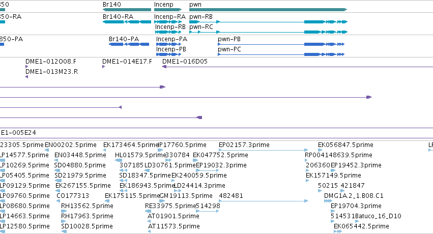
Task: Select the AT01901.5prime label
Action: 174,216
